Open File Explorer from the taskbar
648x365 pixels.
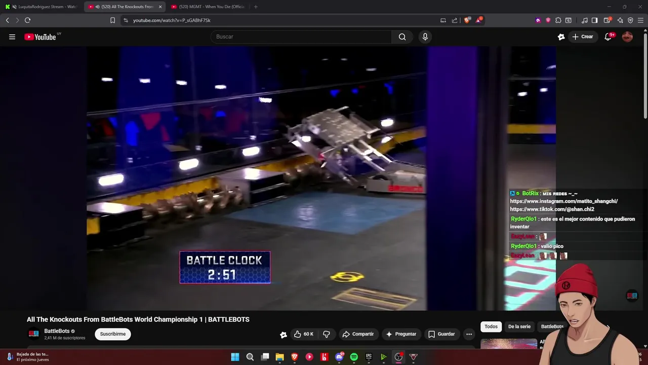(x=279, y=357)
